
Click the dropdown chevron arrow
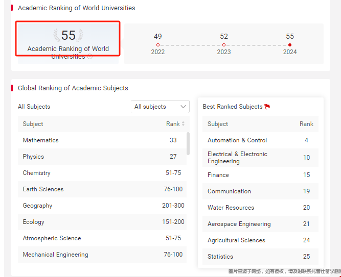pos(184,107)
